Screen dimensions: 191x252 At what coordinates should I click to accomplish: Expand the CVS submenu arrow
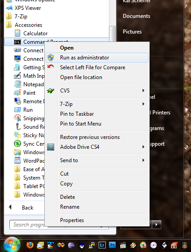pos(143,91)
